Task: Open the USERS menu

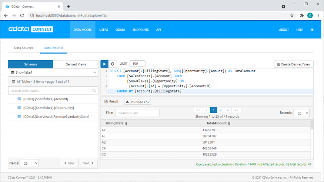Action: pos(104,30)
